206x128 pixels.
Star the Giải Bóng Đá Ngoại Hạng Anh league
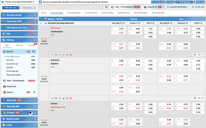(46, 23)
